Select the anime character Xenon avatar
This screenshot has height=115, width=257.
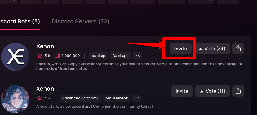(x=15, y=99)
